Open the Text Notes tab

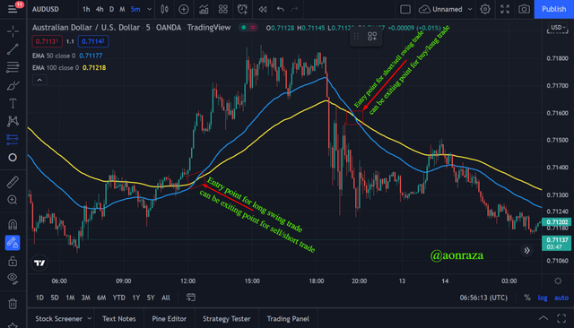(x=119, y=319)
